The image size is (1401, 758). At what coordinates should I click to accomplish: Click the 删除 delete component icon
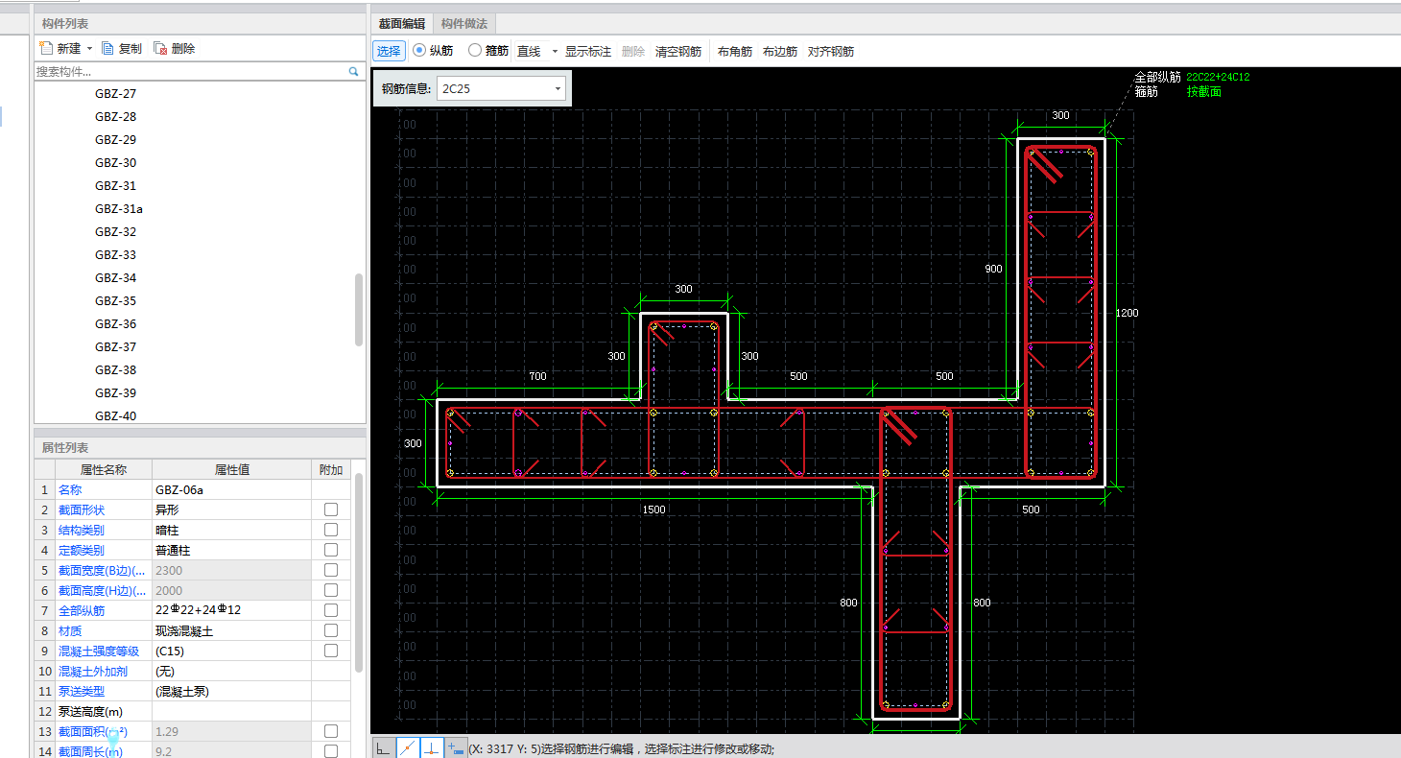coord(160,48)
